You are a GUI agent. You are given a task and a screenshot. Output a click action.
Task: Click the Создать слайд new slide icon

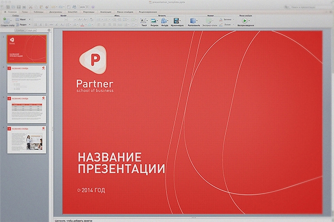coord(6,20)
